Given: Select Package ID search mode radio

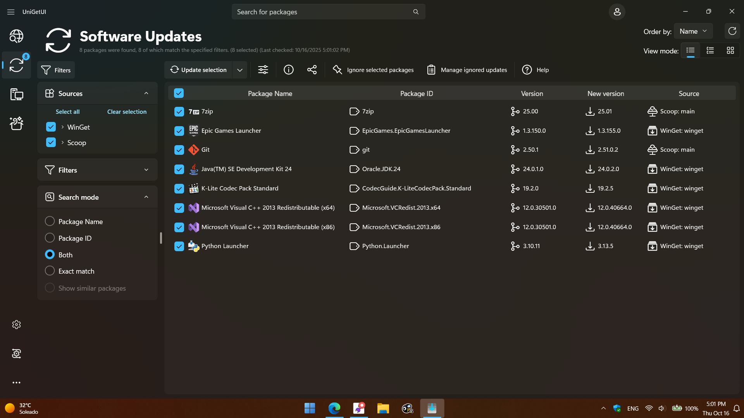Looking at the screenshot, I should point(50,238).
